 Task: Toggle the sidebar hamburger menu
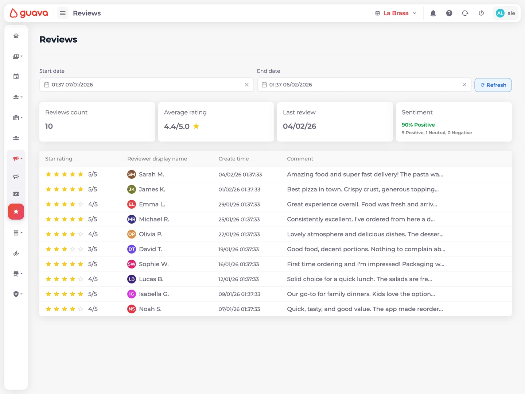[62, 13]
